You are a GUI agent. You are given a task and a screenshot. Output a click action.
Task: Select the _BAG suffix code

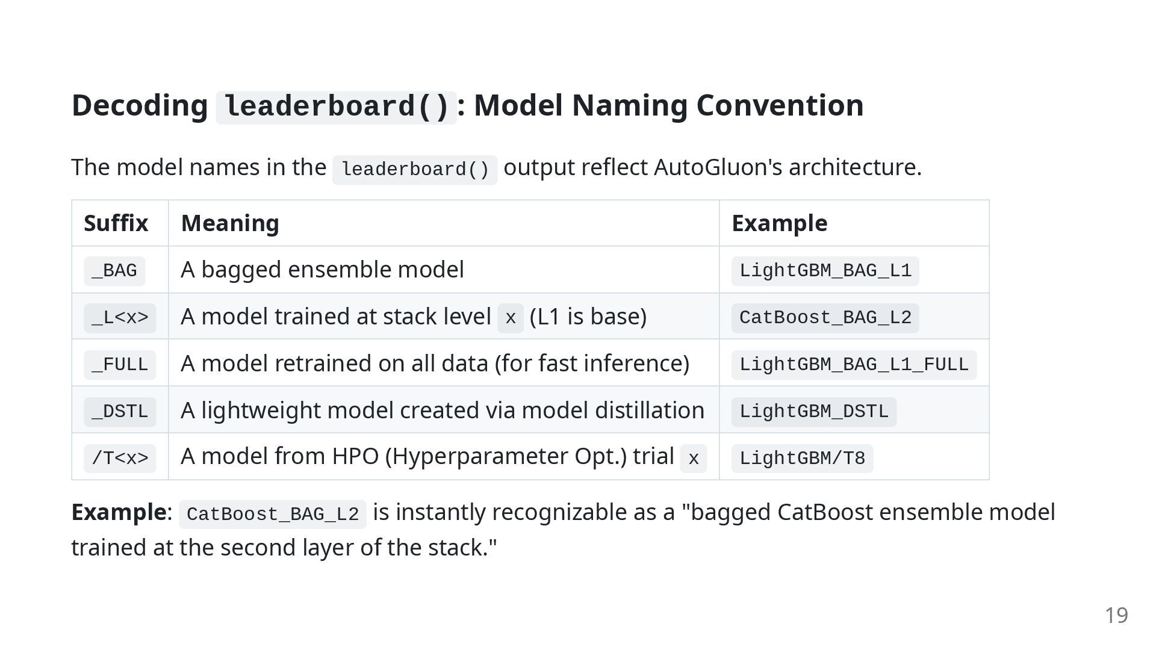pos(114,271)
